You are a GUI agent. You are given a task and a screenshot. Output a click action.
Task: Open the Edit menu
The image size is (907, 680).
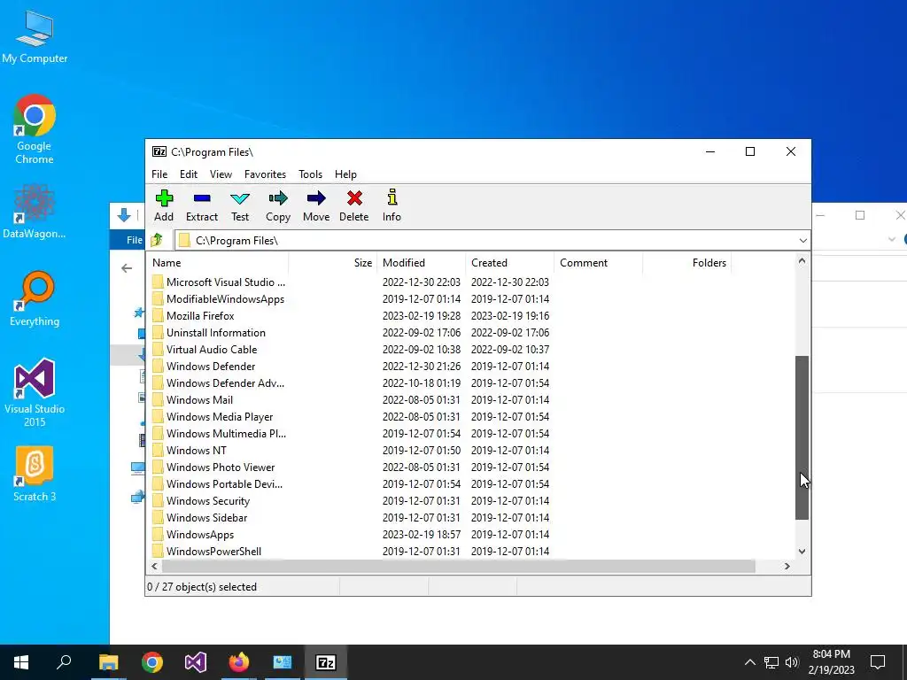click(x=189, y=174)
